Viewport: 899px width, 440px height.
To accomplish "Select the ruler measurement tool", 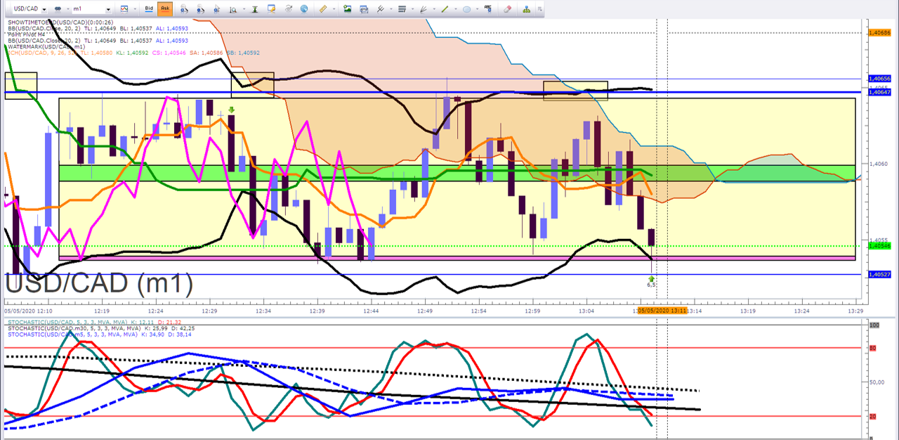I will tap(323, 9).
